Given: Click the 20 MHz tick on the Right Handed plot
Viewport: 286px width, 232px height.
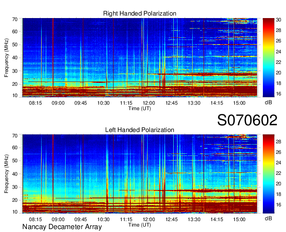Looking at the screenshot, I should click(x=15, y=84).
